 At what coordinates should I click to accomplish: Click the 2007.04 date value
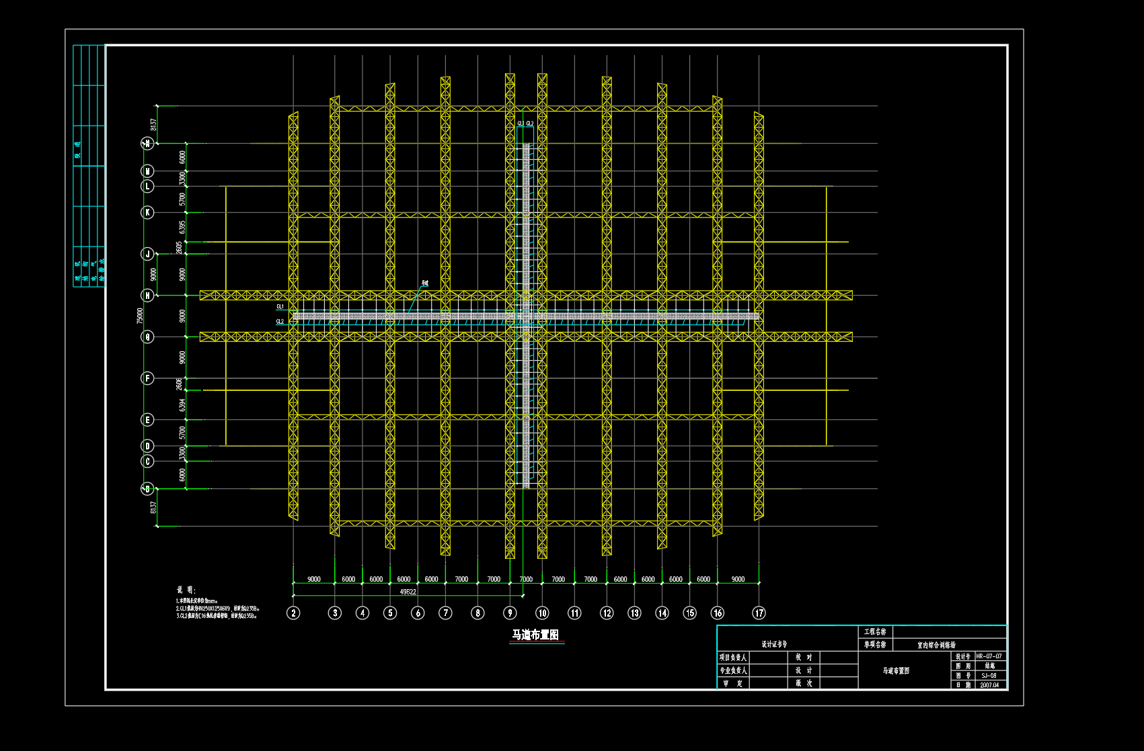pos(989,685)
